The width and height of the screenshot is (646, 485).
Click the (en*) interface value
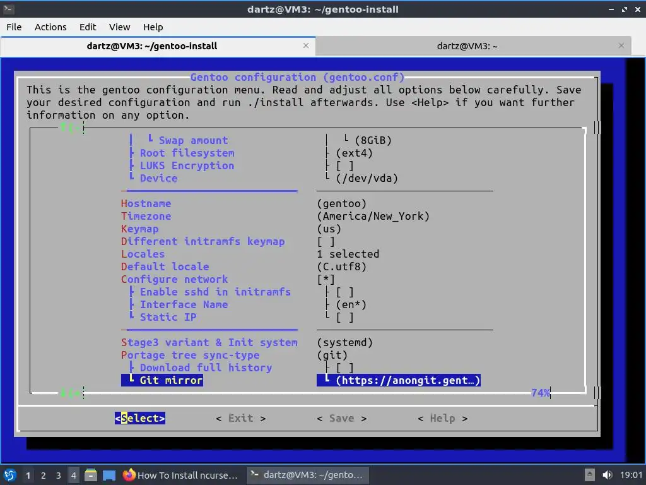(x=351, y=305)
